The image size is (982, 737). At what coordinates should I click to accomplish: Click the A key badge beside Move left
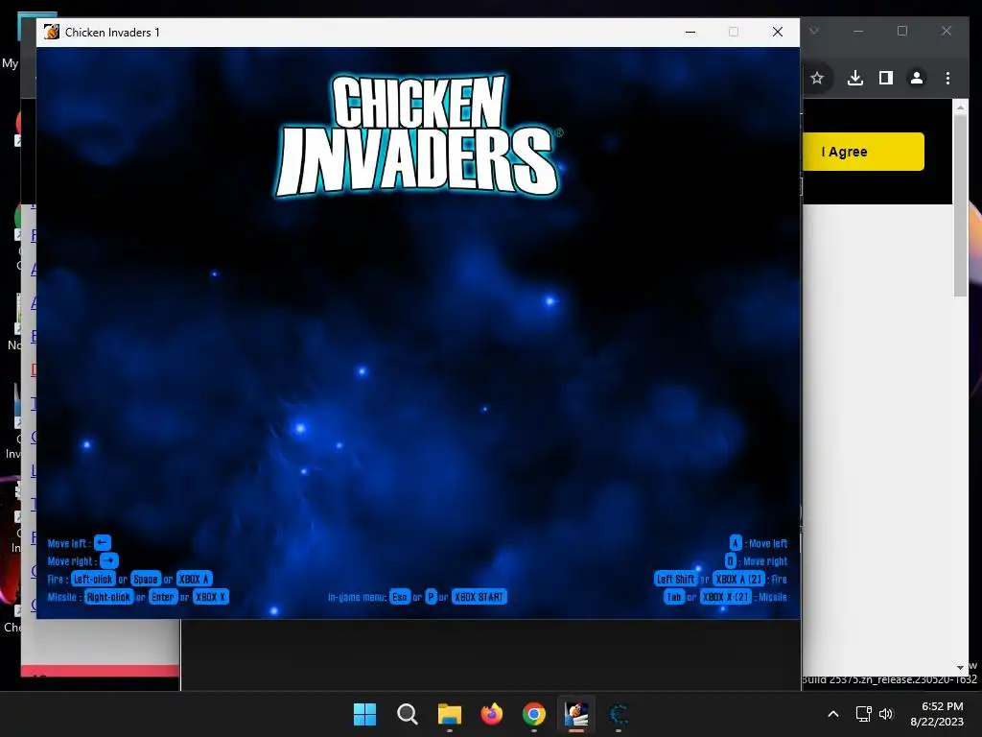[736, 543]
